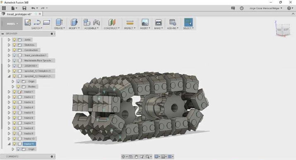Open the CONSTRUCT menu label
Image resolution: width=296 pixels, height=160 pixels.
click(x=111, y=28)
